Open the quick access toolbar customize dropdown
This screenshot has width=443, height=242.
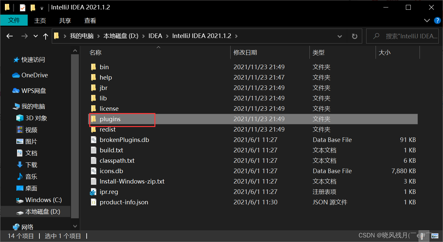coord(42,8)
